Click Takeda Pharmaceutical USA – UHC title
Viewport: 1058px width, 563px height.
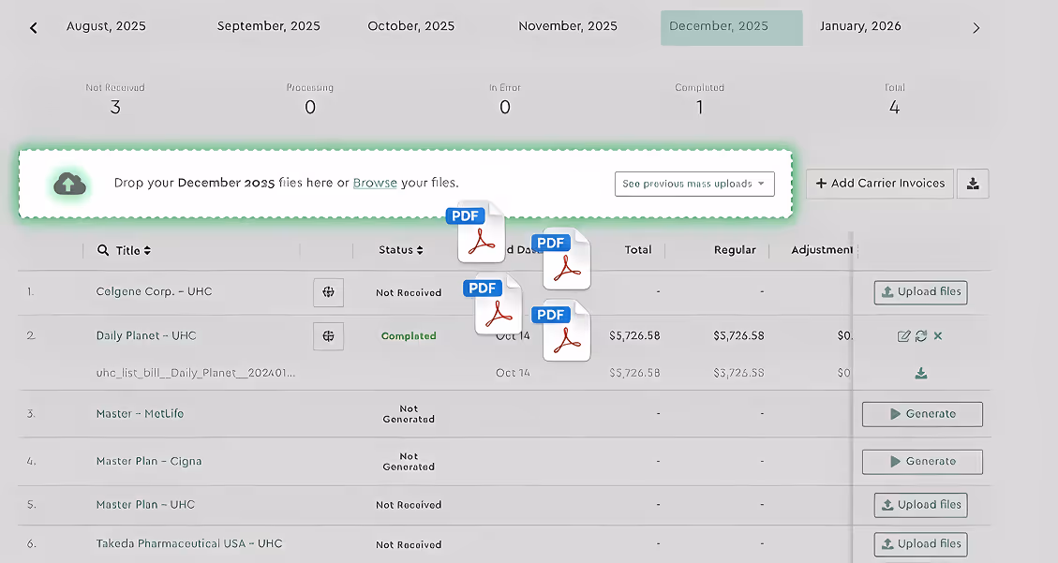pyautogui.click(x=189, y=543)
